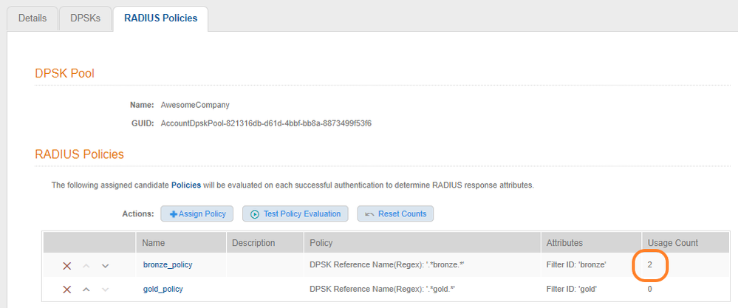Follow the bold Policies link in description
The width and height of the screenshot is (738, 308).
click(x=186, y=185)
